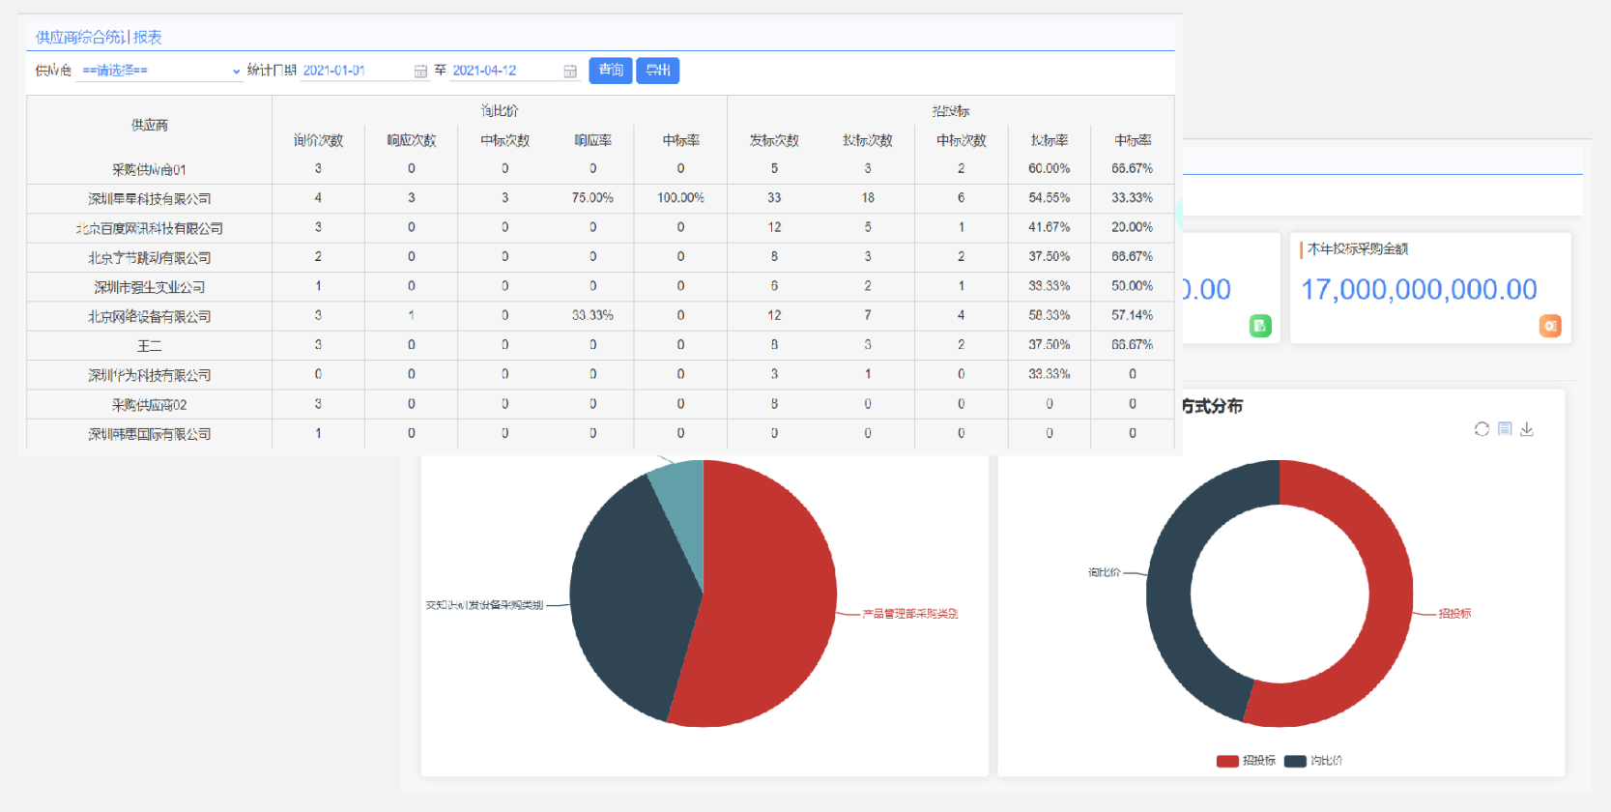
Task: Open the start date calendar picker icon
Action: [x=420, y=71]
